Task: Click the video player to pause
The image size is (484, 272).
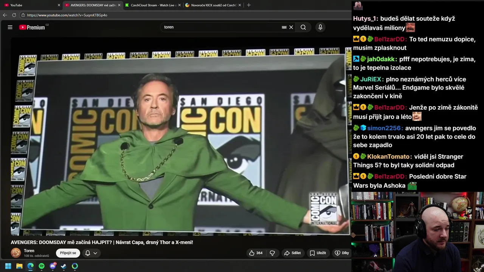Action: (x=181, y=137)
